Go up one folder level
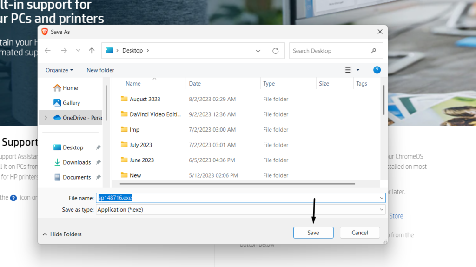 coord(92,51)
